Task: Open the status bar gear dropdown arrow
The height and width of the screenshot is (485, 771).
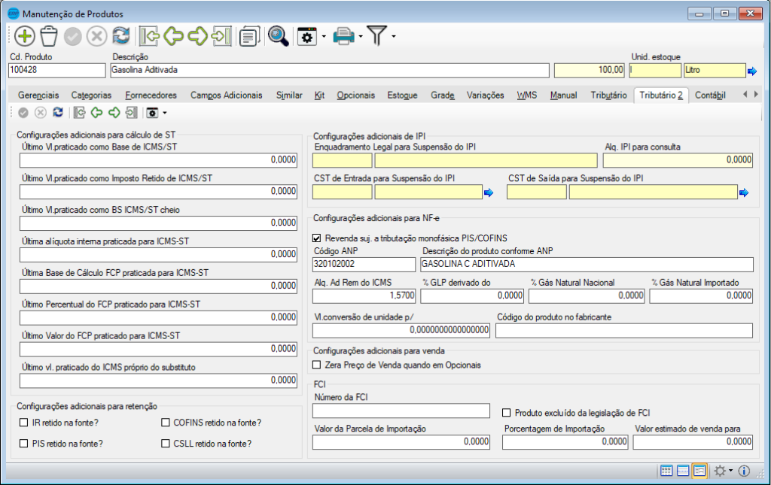Action: point(730,471)
